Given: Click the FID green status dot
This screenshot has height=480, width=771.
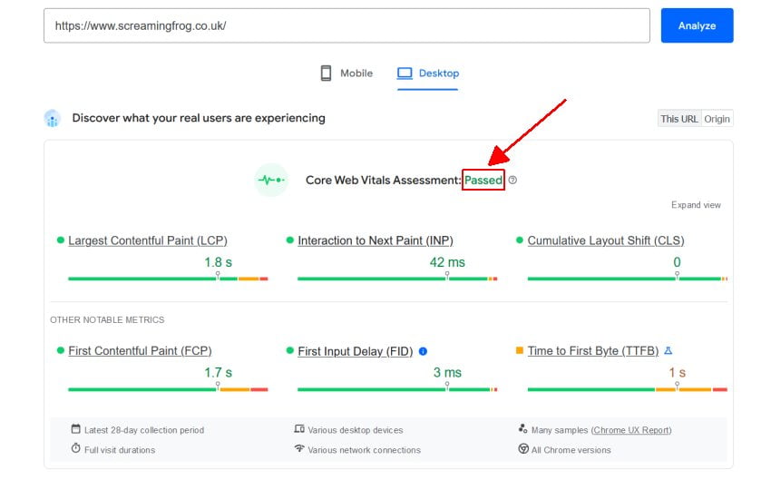Looking at the screenshot, I should point(289,350).
